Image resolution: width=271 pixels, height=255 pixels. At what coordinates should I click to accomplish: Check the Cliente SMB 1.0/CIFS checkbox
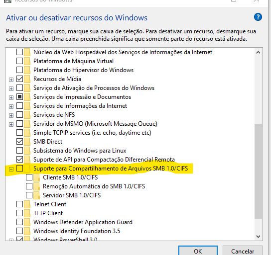[29, 177]
